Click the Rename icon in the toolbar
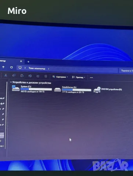 [30, 76]
